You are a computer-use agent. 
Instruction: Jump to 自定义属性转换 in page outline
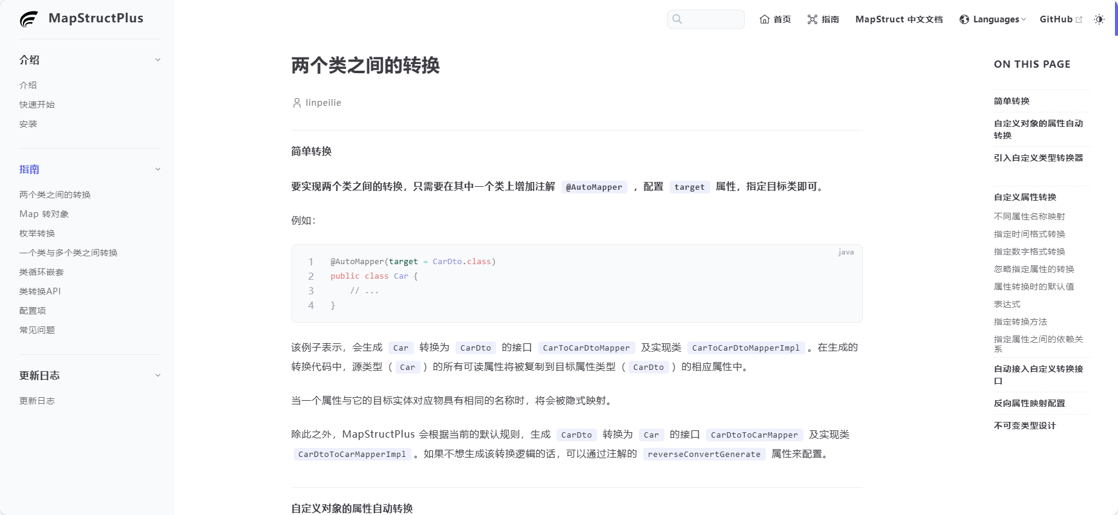tap(1025, 197)
